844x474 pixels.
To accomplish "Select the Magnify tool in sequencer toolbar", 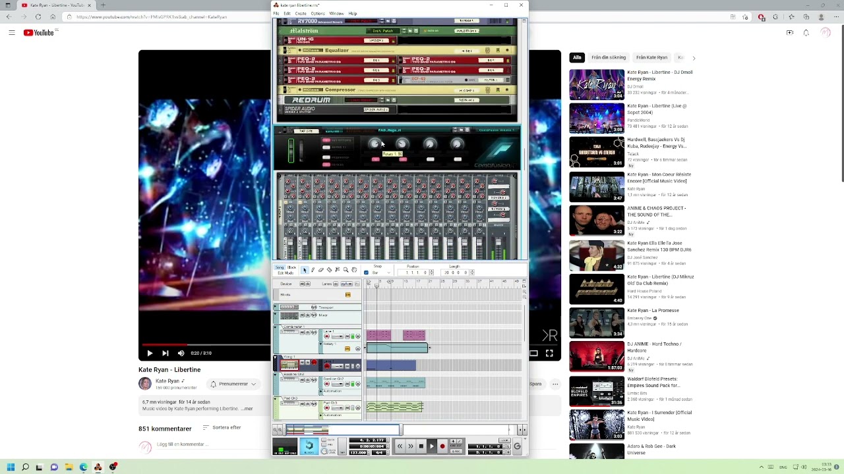I will (346, 270).
